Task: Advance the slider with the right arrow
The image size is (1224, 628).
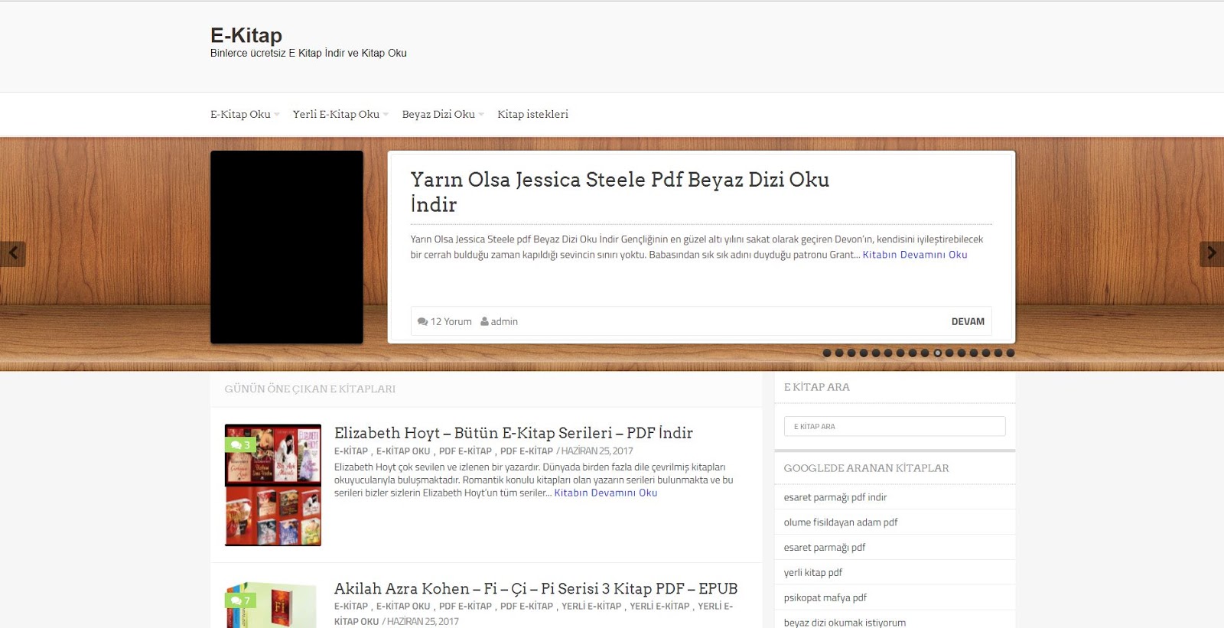Action: point(1211,254)
